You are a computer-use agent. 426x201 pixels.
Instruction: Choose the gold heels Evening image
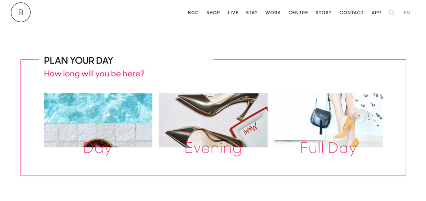[213, 120]
